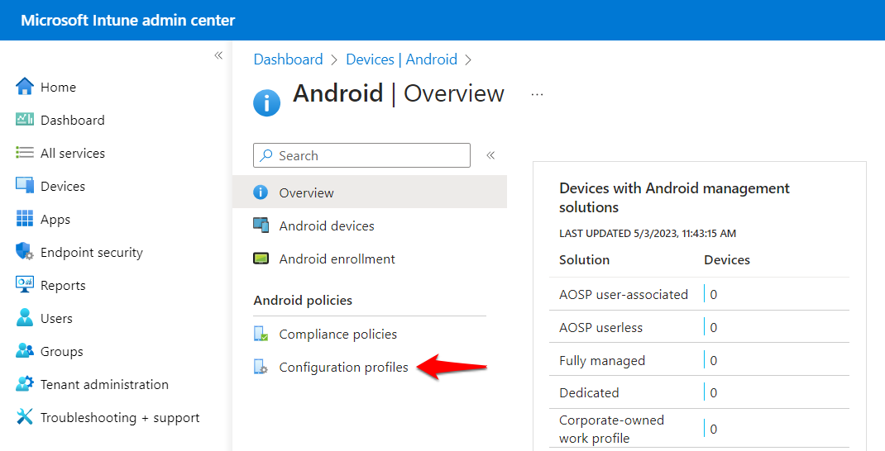Click the All services list icon
The height and width of the screenshot is (451, 885).
pos(25,153)
